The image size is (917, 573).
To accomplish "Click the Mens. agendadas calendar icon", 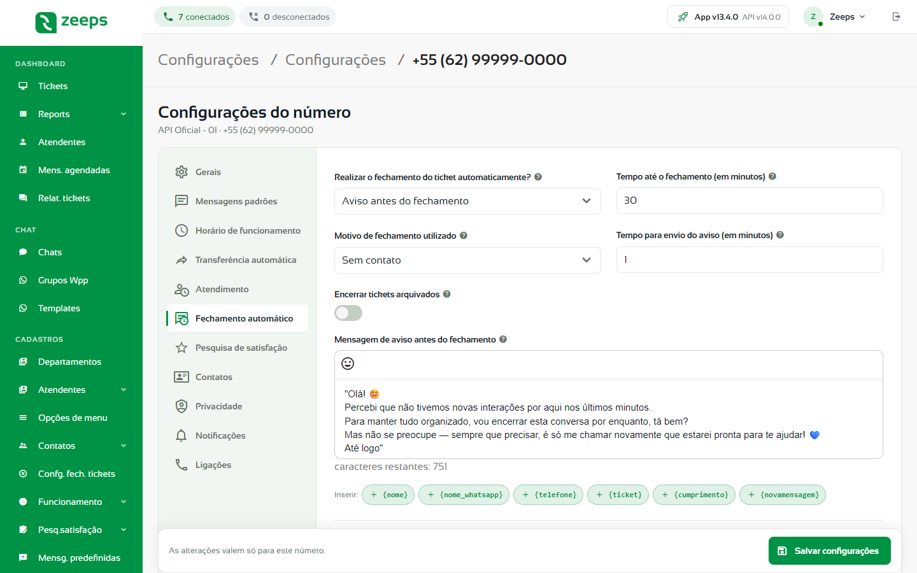I will [23, 170].
